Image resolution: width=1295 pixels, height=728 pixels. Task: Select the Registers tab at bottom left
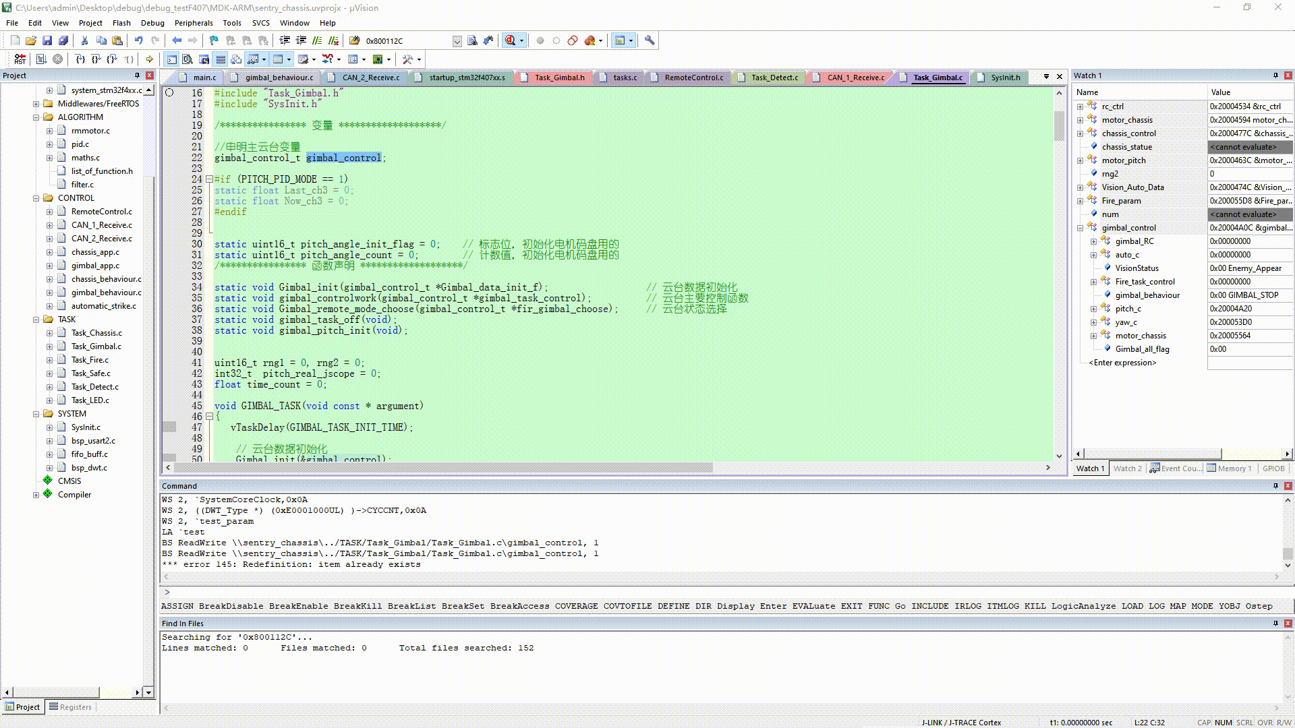(x=70, y=707)
